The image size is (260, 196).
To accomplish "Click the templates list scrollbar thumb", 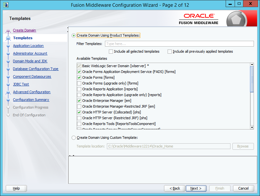I will 252,79.
